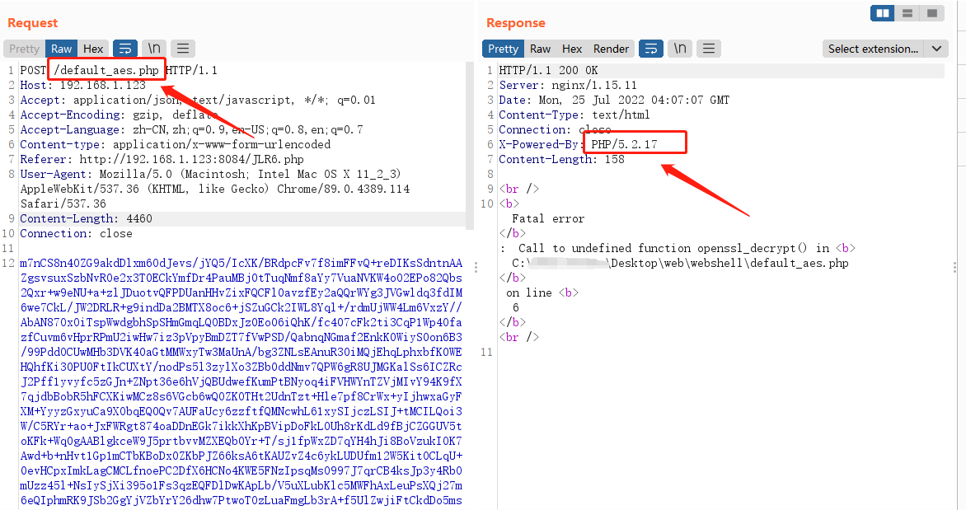Click the Date response header line

point(614,100)
